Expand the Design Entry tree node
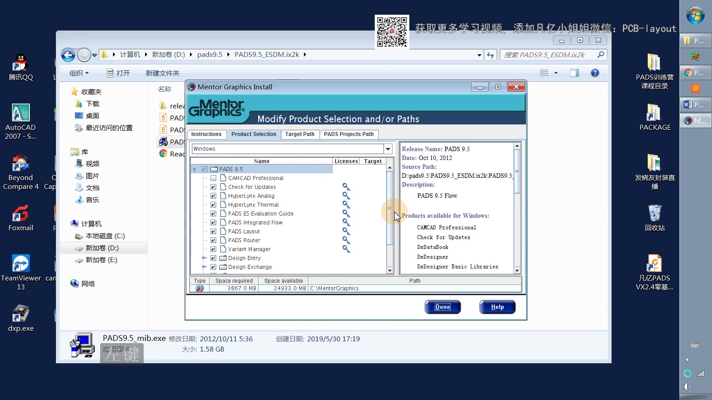 coord(204,258)
